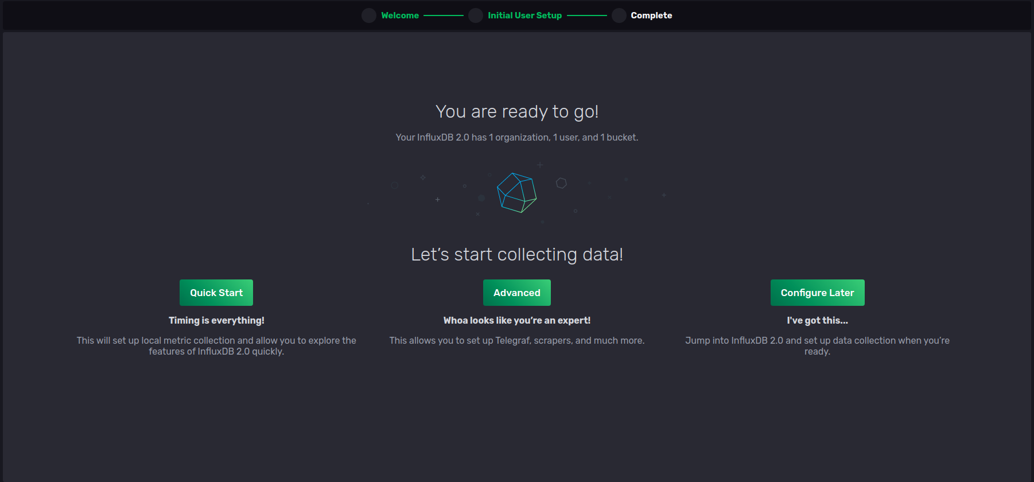Screen dimensions: 1034x482
Task: Click the Complete step circle indicator
Action: click(x=619, y=15)
